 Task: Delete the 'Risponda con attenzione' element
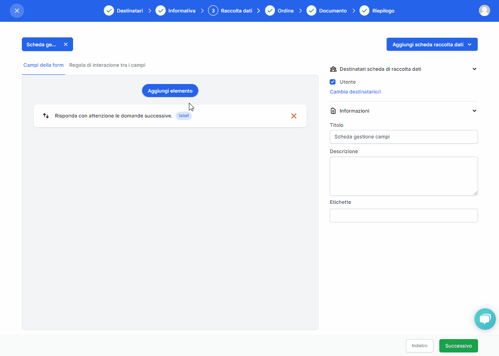pos(294,116)
